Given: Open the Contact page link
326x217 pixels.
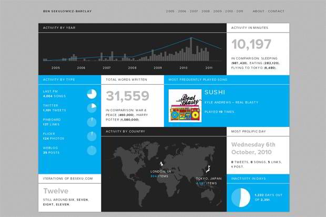Looking at the screenshot, I should [x=276, y=11].
